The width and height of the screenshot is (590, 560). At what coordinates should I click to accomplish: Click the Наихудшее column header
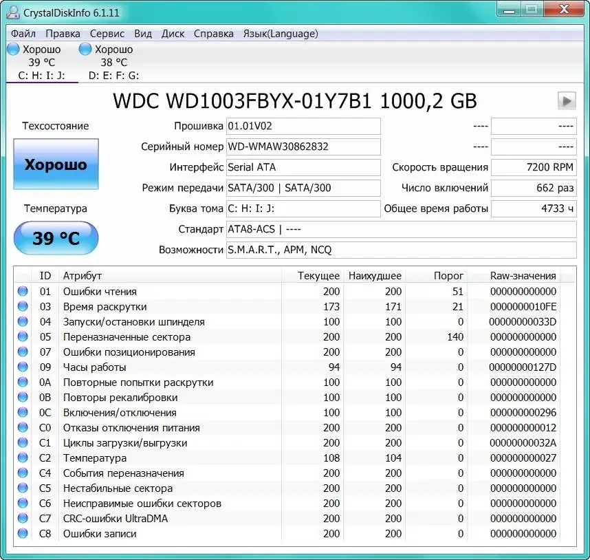374,275
